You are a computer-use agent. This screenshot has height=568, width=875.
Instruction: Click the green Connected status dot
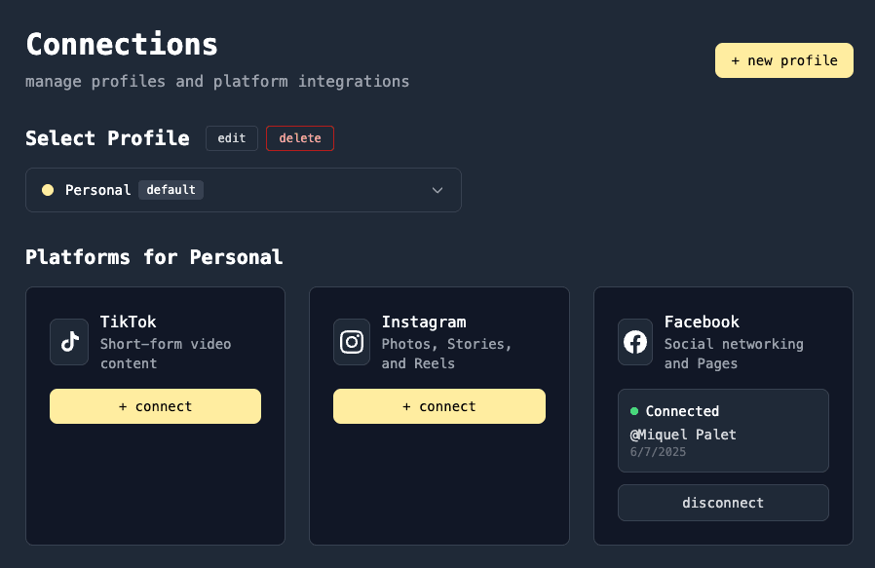[x=636, y=411]
